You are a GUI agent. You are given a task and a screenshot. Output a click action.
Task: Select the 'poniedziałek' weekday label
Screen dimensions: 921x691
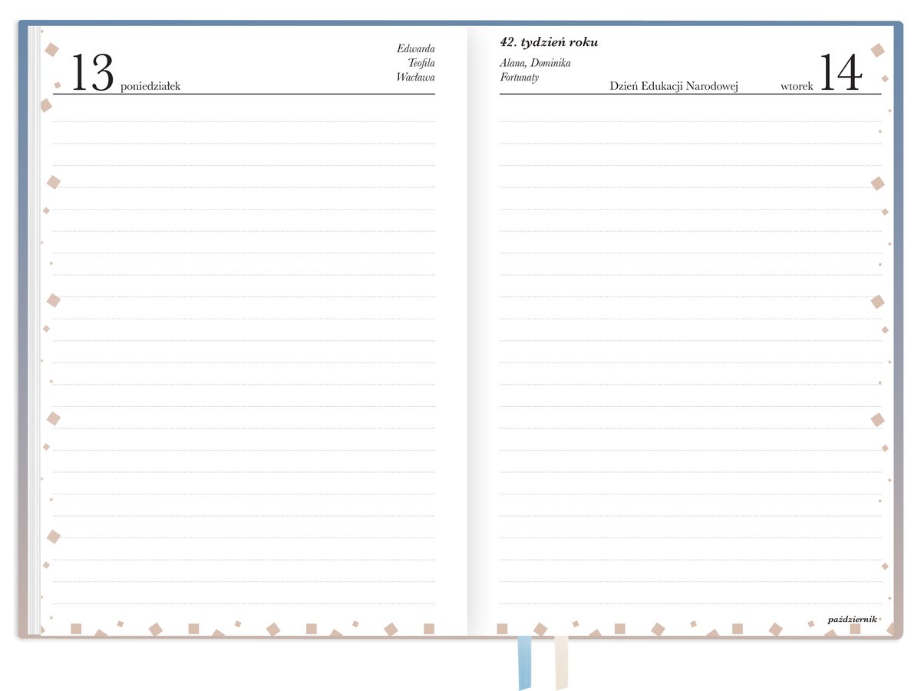tap(150, 87)
